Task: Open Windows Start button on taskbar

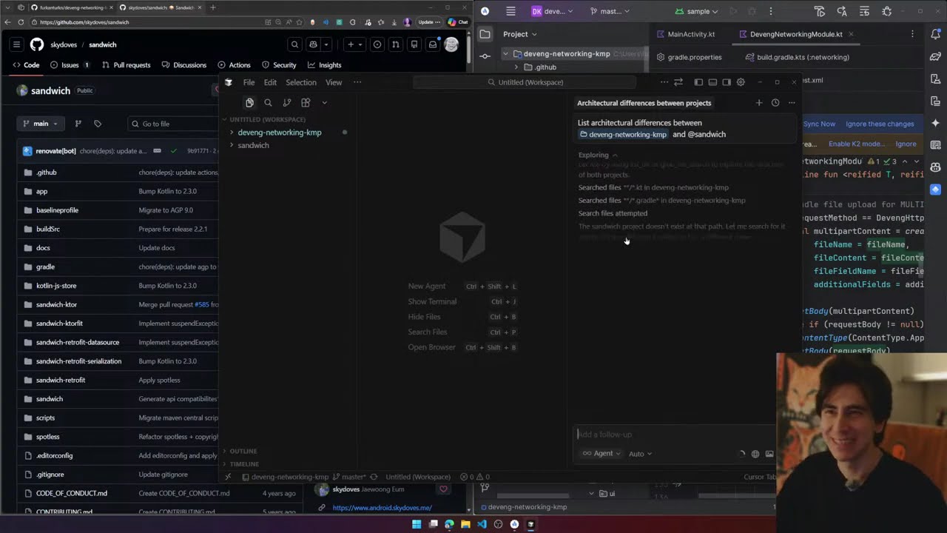Action: 417,524
